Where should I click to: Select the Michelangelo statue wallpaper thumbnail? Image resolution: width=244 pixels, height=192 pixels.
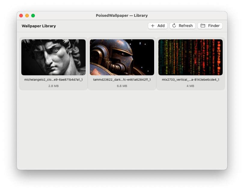(53, 57)
